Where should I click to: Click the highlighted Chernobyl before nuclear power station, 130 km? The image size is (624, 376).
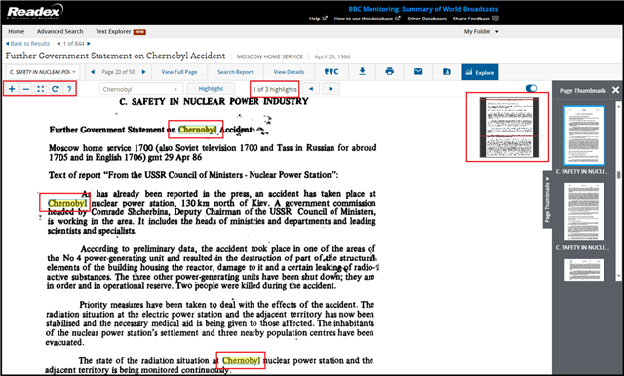pos(67,204)
